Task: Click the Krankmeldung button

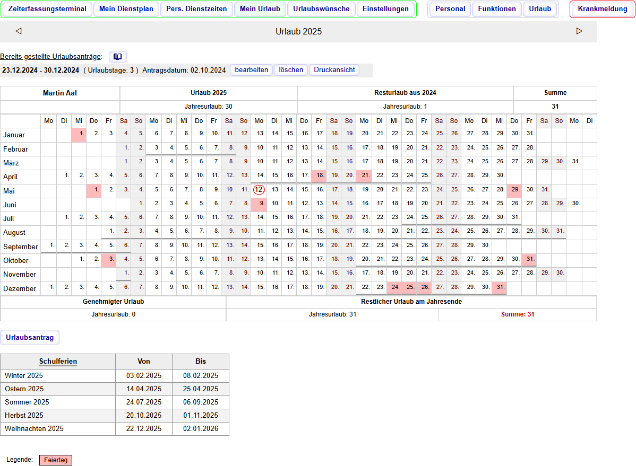Action: pyautogui.click(x=602, y=9)
